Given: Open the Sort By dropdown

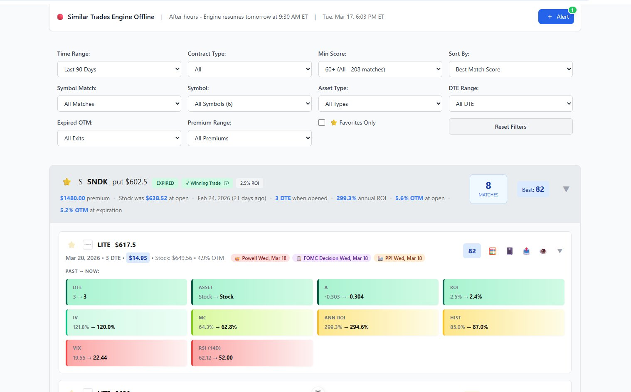Looking at the screenshot, I should coord(511,69).
